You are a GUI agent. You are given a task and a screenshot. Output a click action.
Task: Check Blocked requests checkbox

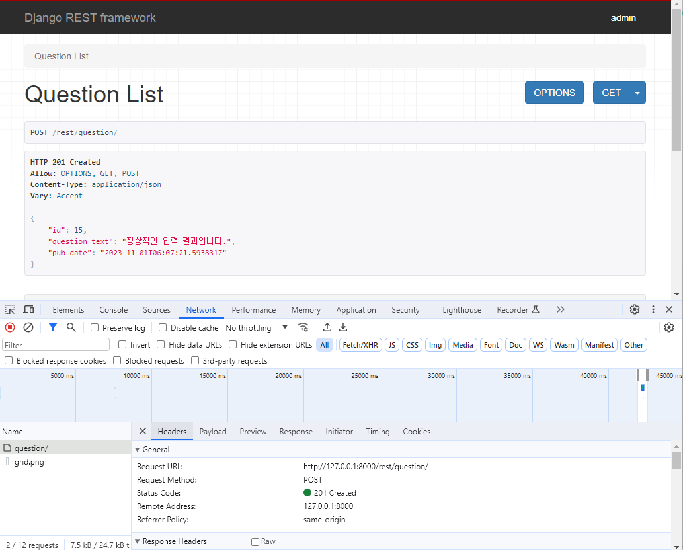(117, 360)
